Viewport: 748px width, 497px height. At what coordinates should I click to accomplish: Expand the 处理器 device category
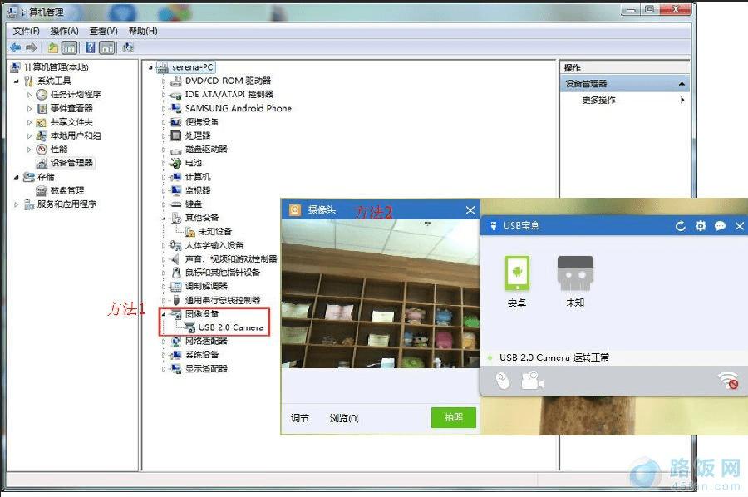[x=164, y=136]
